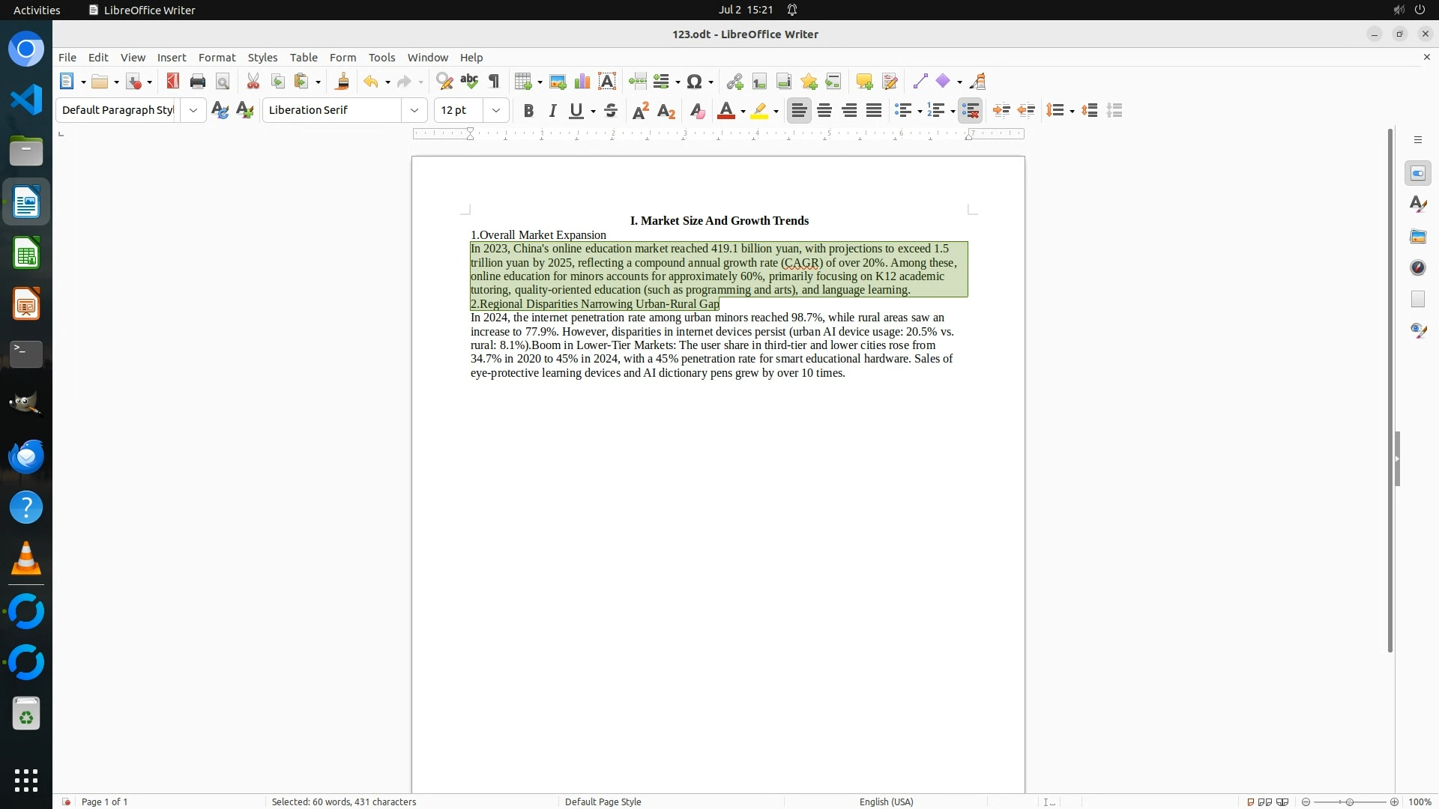The height and width of the screenshot is (809, 1439).
Task: Click the Insert Chart icon
Action: [582, 82]
